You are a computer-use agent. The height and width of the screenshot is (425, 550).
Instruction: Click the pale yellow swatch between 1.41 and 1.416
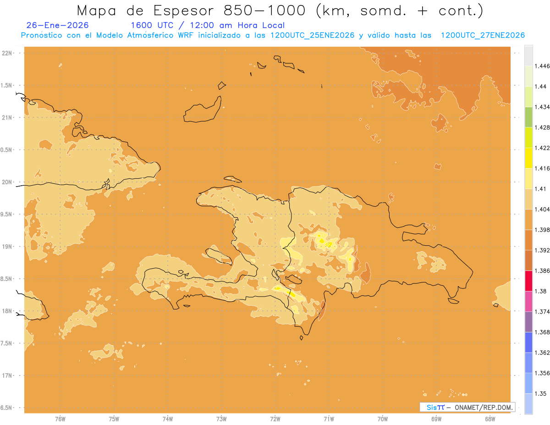coord(528,178)
